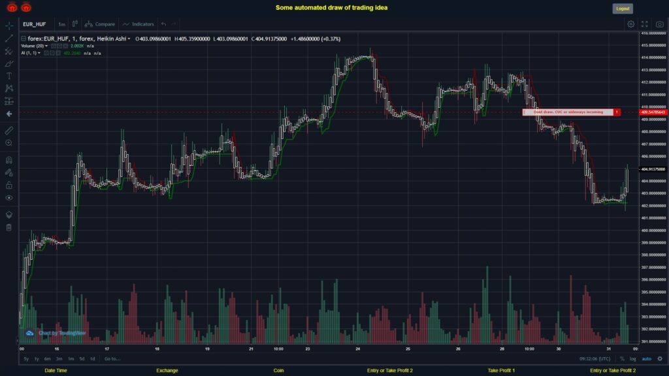Toggle magnet mode in left toolbar

click(x=9, y=160)
